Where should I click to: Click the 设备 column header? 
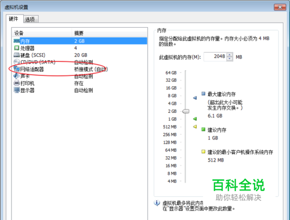tap(42, 33)
